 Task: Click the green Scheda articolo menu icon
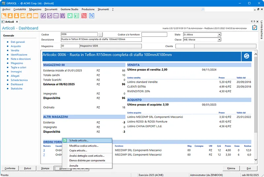point(65,140)
